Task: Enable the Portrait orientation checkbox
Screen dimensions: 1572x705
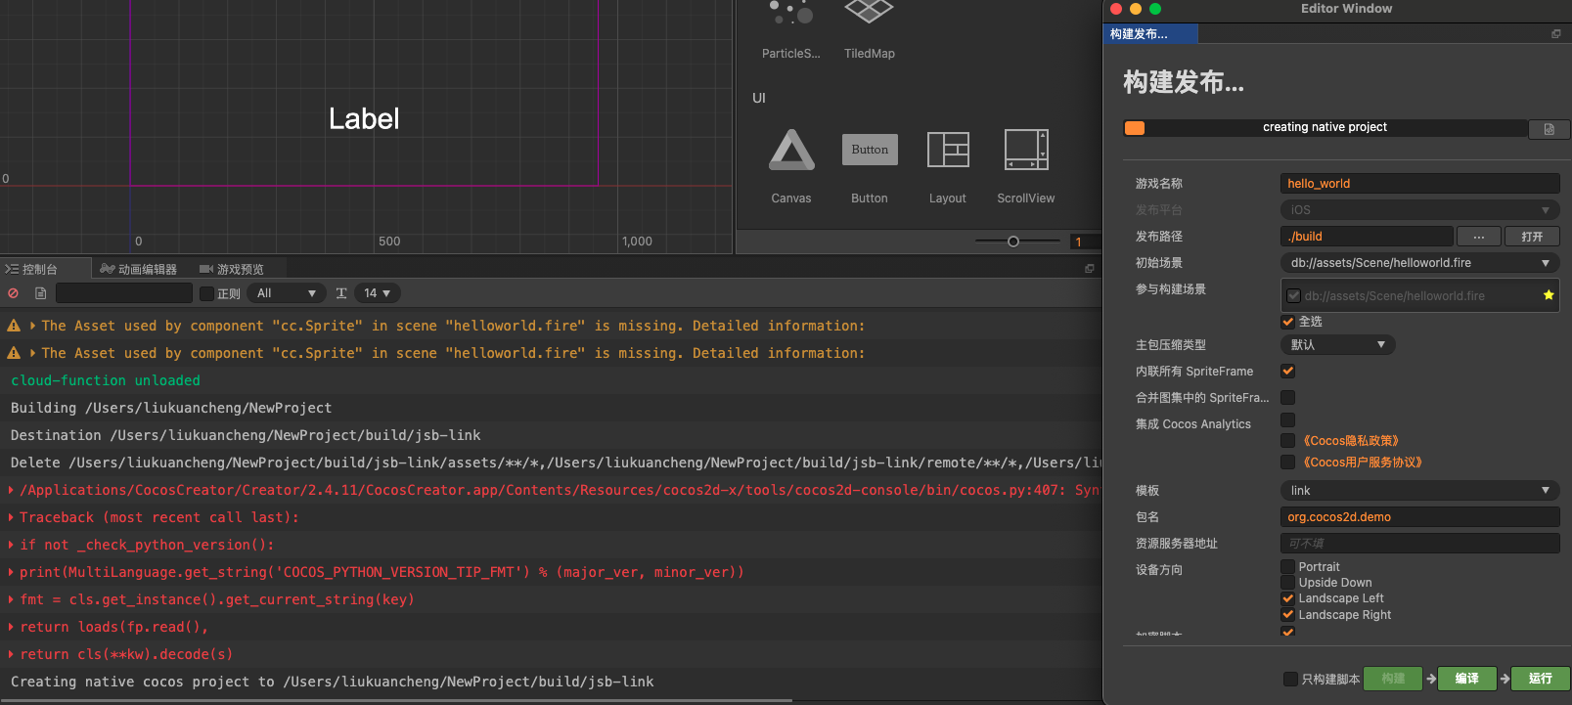Action: coord(1287,567)
